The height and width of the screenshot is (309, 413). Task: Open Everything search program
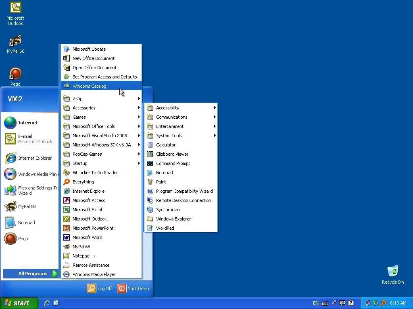click(x=101, y=182)
